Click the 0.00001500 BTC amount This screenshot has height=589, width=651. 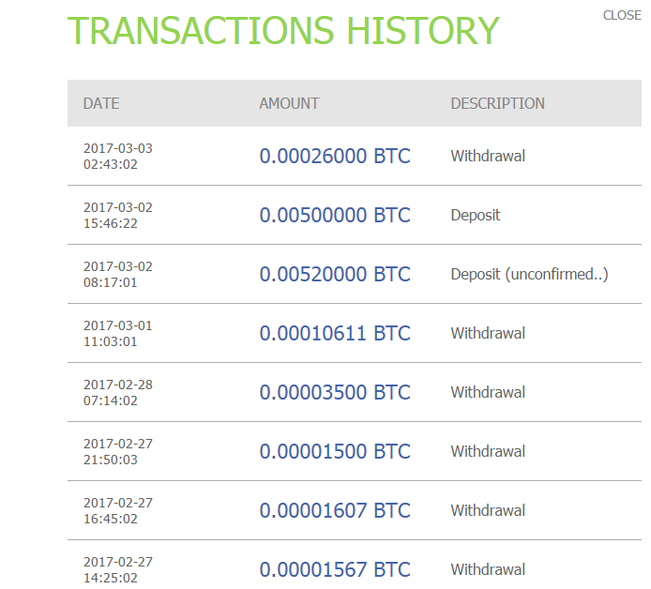pyautogui.click(x=335, y=451)
